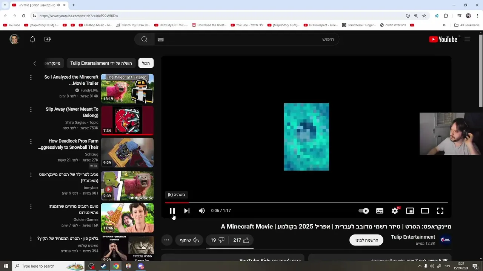Viewport: 483px width, 271px height.
Task: Enter full screen mode
Action: pos(440,211)
